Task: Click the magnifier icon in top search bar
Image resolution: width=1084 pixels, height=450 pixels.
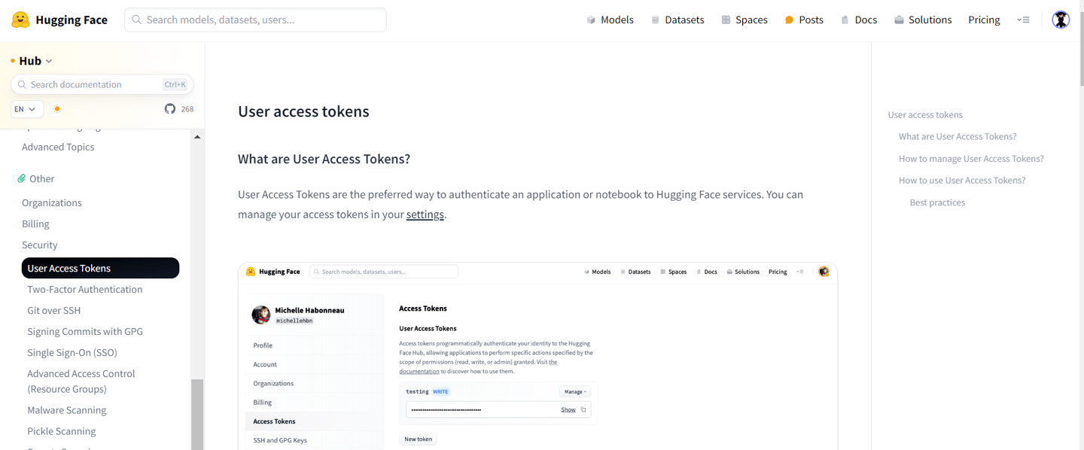Action: 136,20
